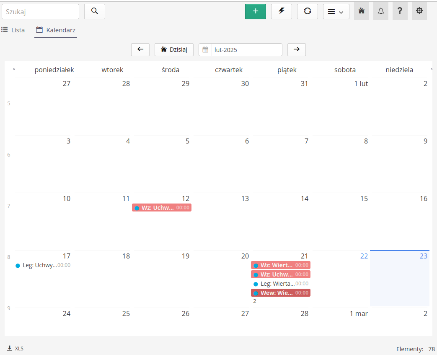Open notifications bell
Viewport: 437px width, 355px height.
381,11
